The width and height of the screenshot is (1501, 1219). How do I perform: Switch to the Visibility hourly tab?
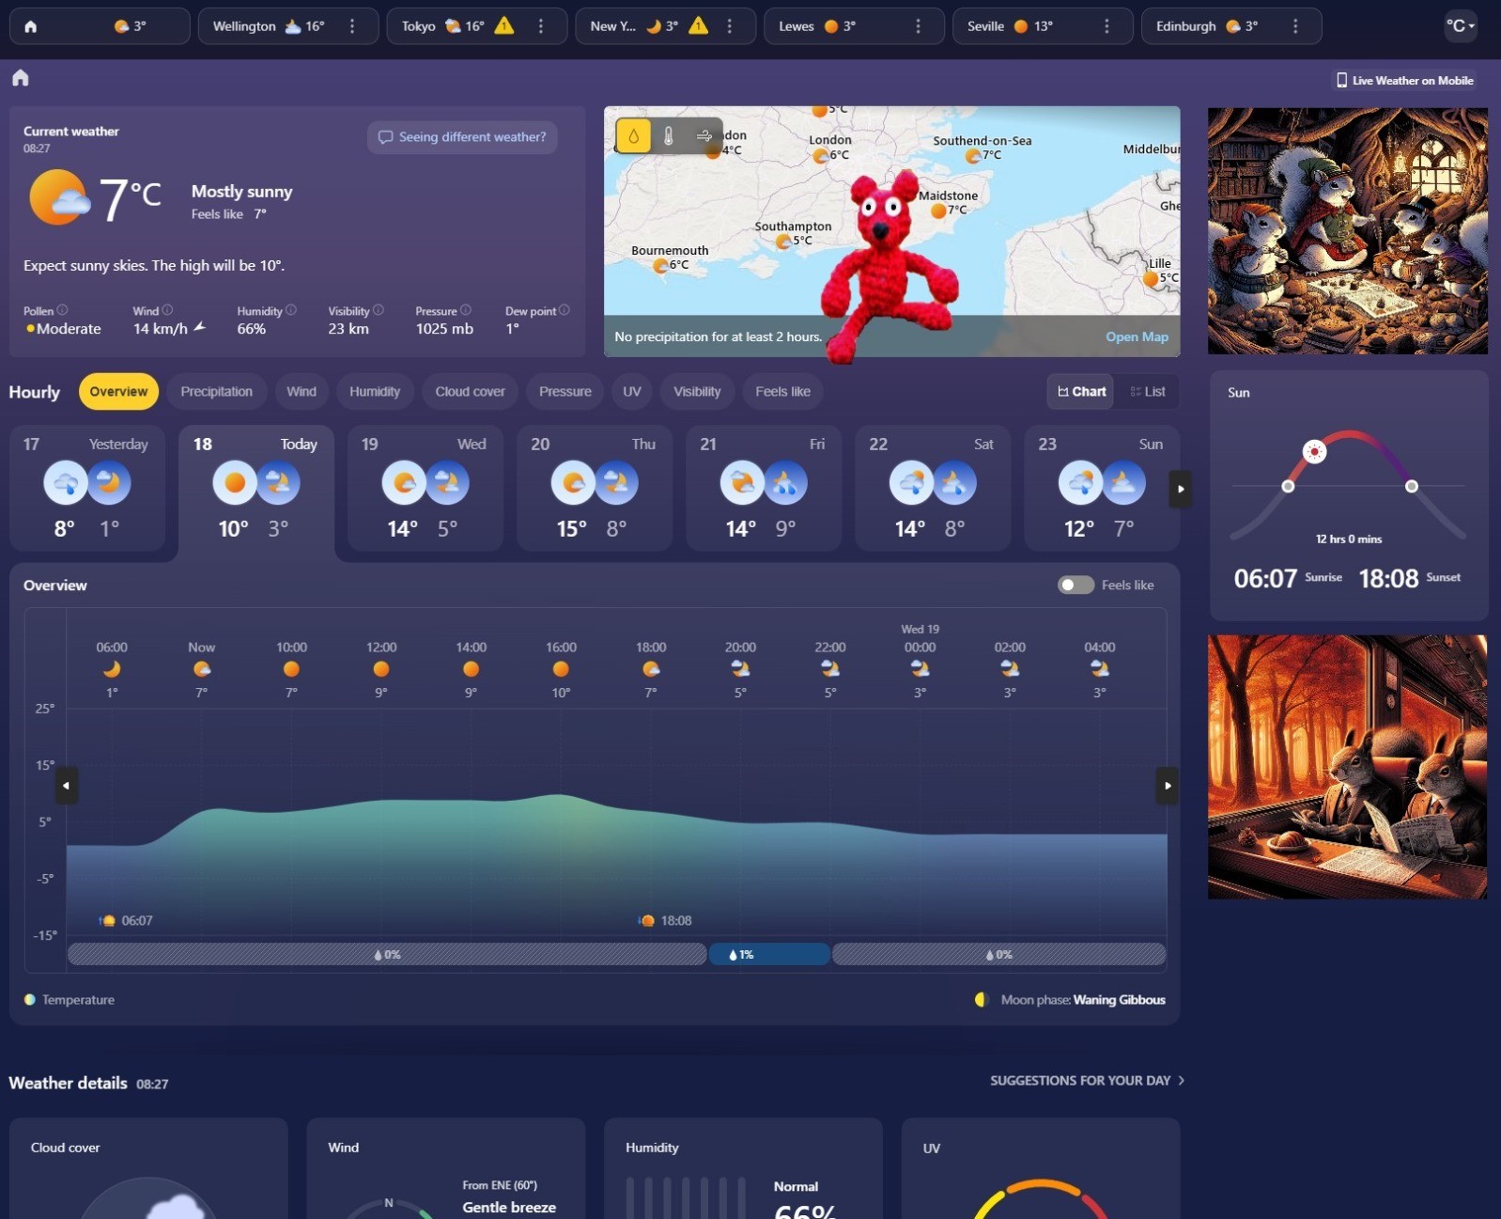pyautogui.click(x=697, y=392)
